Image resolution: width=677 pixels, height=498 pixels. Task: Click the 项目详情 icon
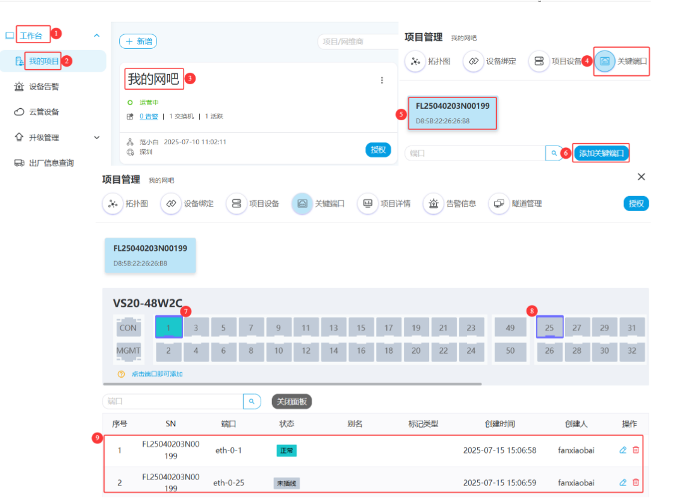click(368, 204)
